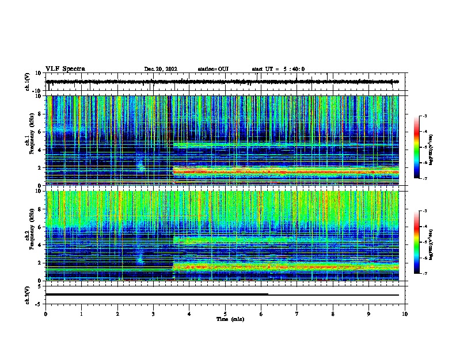Click the "start UT = 5 : 40: 0" text
The height and width of the screenshot is (352, 456).
click(x=278, y=69)
